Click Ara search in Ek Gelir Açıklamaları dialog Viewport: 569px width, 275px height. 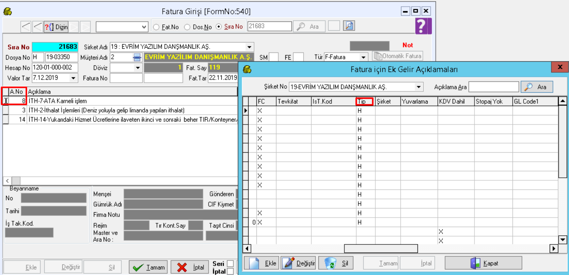pyautogui.click(x=537, y=87)
